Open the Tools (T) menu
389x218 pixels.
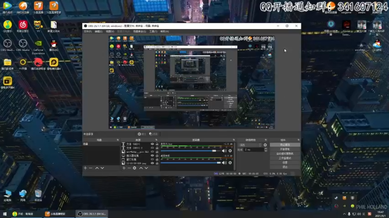pyautogui.click(x=153, y=31)
